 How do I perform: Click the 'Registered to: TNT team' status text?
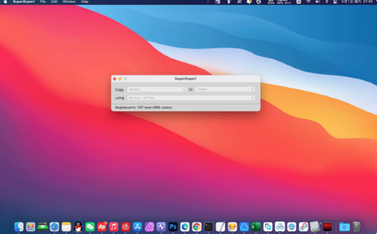[143, 108]
